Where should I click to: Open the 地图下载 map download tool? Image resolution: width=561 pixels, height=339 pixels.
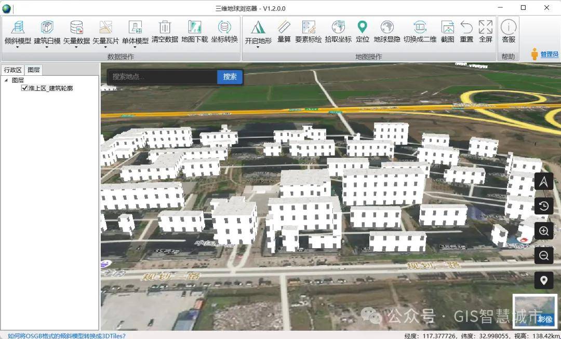tap(194, 28)
